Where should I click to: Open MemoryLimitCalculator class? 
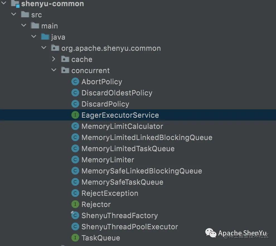coord(122,126)
